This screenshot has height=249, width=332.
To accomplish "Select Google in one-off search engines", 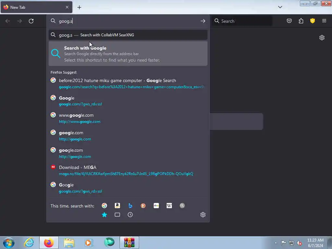I will pyautogui.click(x=104, y=206).
